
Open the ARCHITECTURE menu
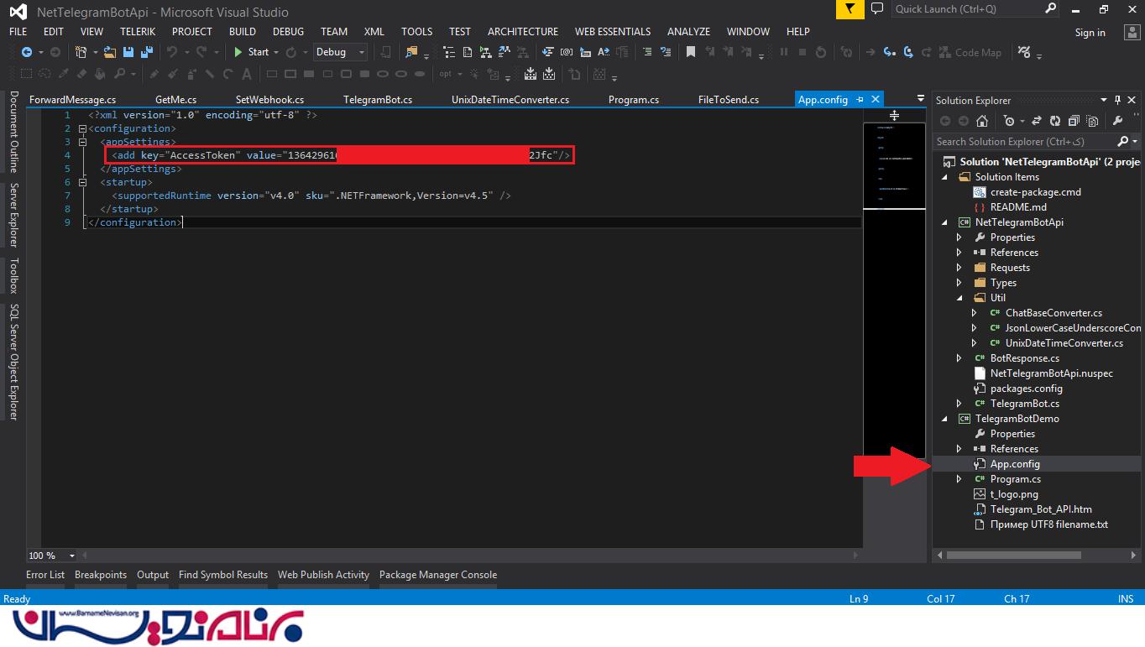[523, 32]
